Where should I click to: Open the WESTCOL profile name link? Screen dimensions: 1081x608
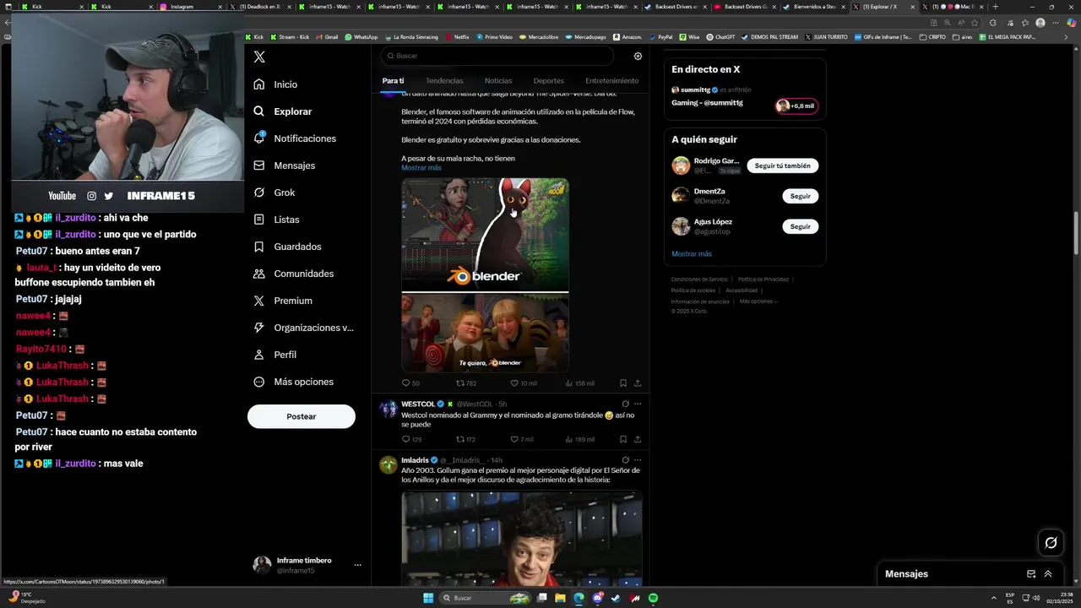(x=418, y=404)
